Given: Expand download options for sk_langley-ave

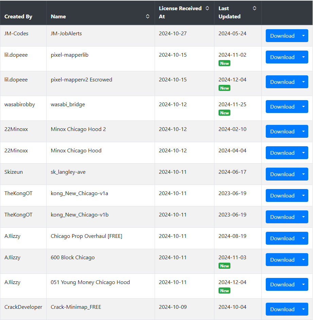Looking at the screenshot, I should 303,174.
